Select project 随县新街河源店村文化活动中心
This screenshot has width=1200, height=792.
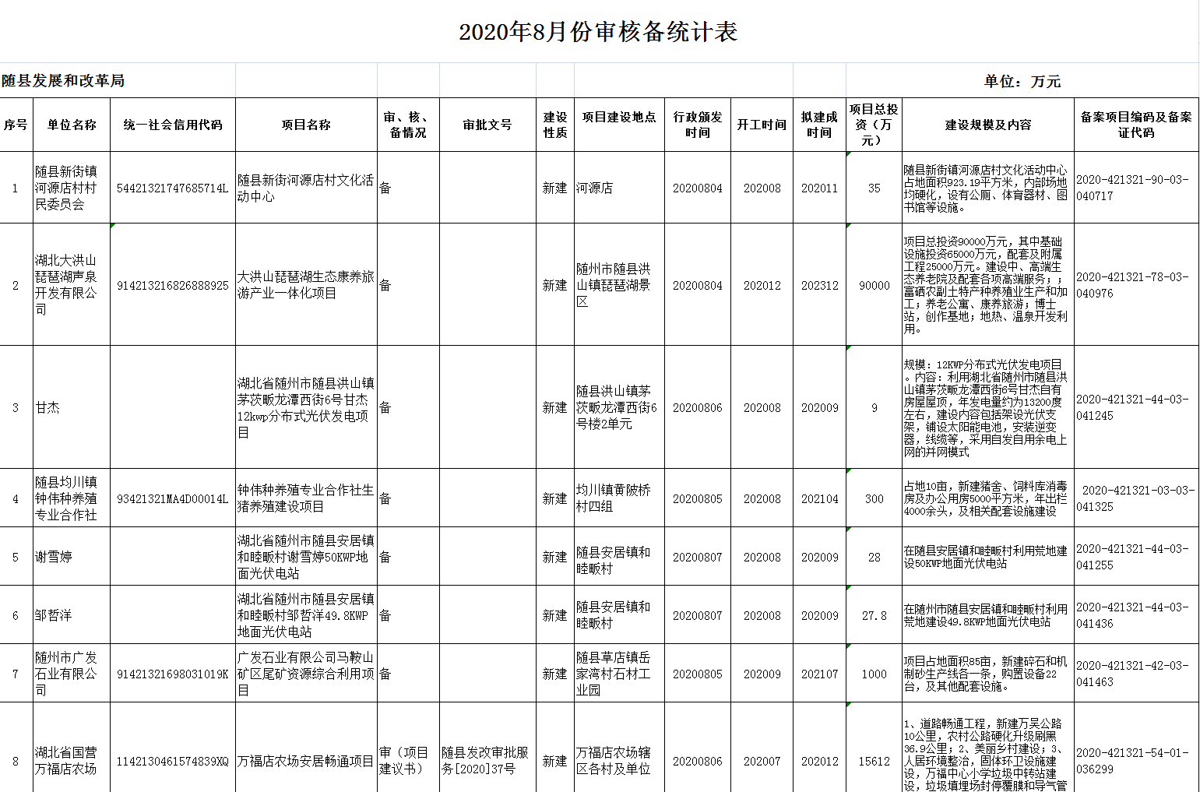[x=306, y=188]
